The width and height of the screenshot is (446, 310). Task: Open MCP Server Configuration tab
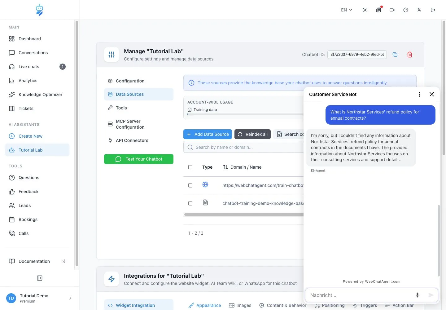pyautogui.click(x=139, y=124)
